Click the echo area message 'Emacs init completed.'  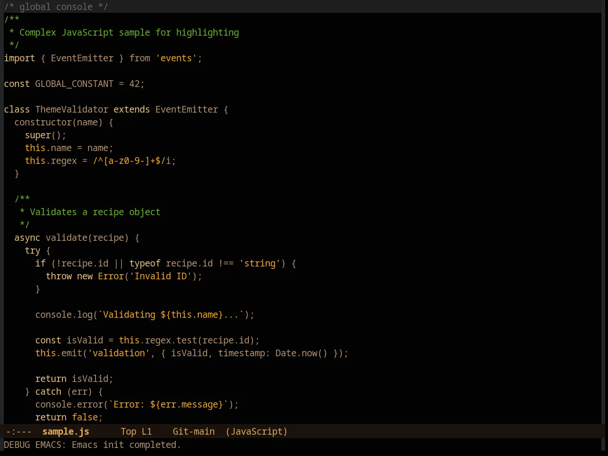pos(126,445)
